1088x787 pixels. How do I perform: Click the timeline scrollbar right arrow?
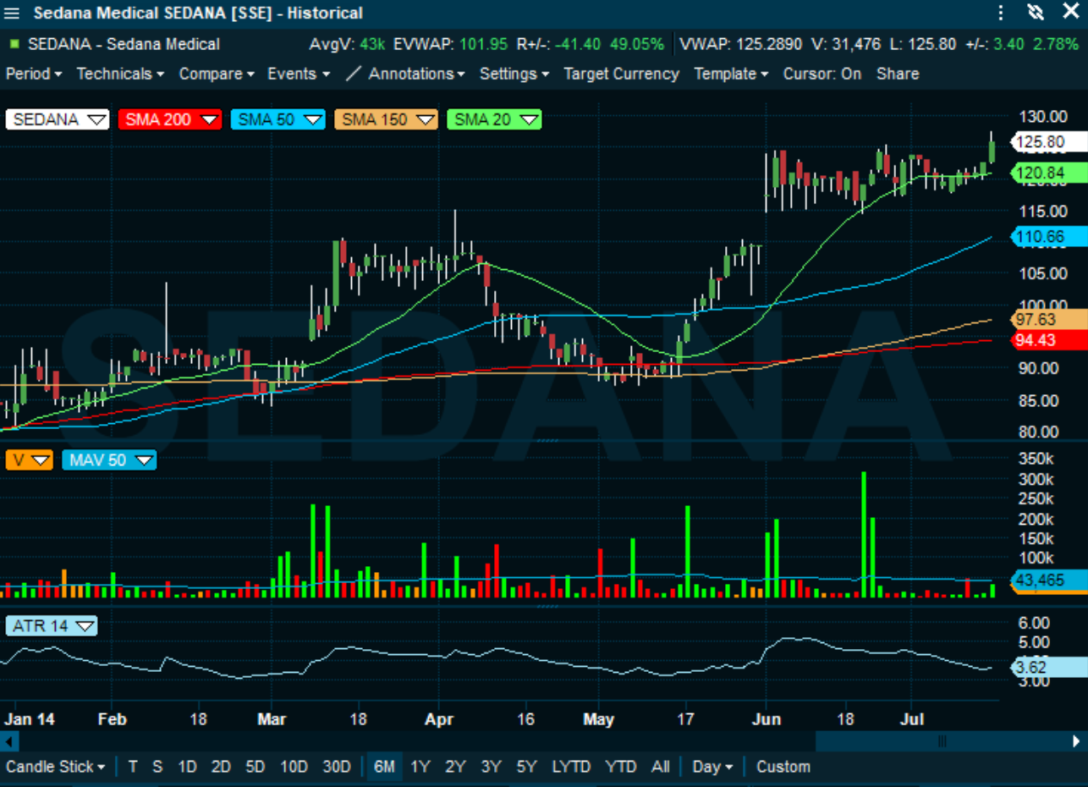point(1077,741)
